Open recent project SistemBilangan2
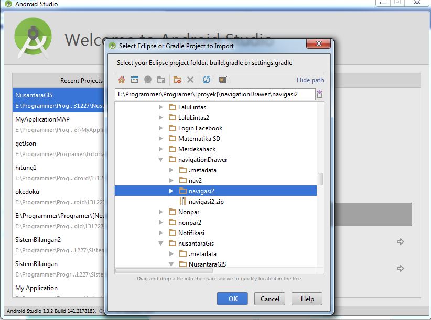431x320 pixels. 59,245
